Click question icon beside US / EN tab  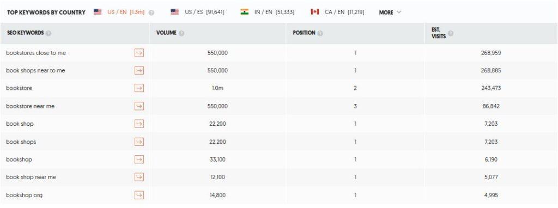pos(151,13)
